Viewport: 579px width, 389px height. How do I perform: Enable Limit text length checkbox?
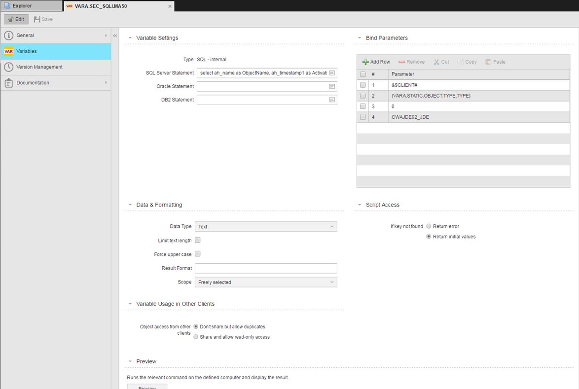click(198, 241)
